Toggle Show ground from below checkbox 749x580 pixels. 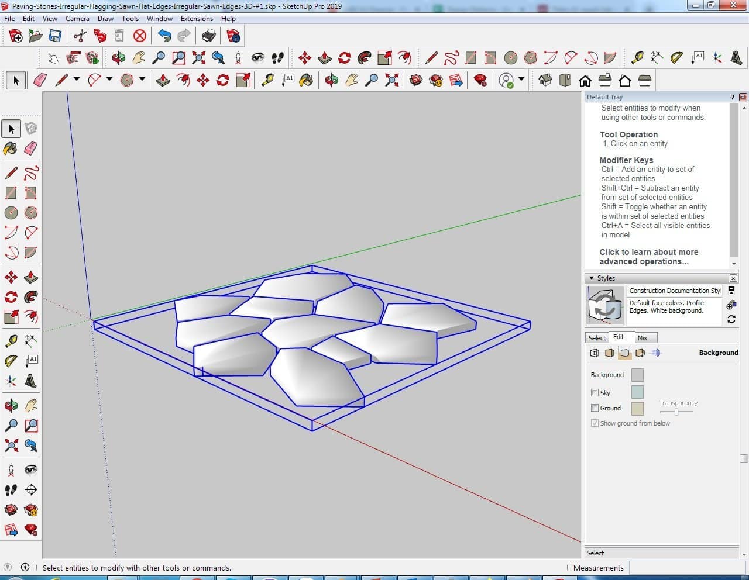pyautogui.click(x=595, y=423)
